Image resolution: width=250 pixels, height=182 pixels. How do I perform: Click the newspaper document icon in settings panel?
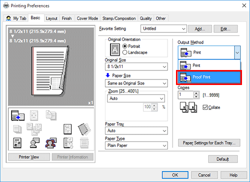17,143
